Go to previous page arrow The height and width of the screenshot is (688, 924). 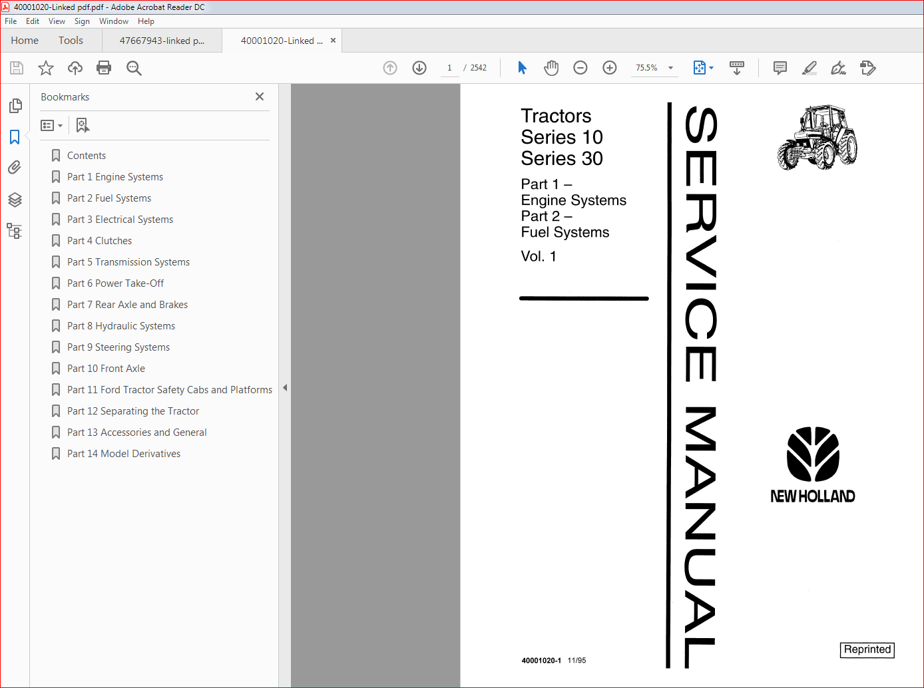click(390, 68)
